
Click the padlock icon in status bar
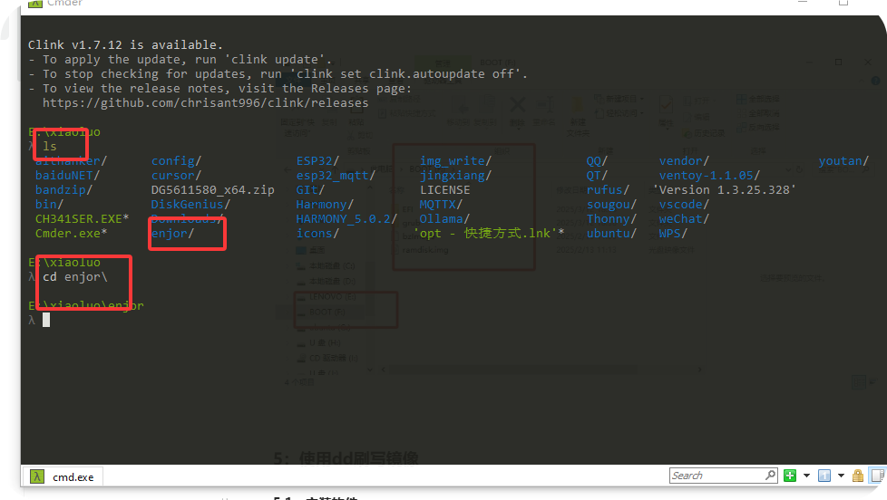[858, 476]
